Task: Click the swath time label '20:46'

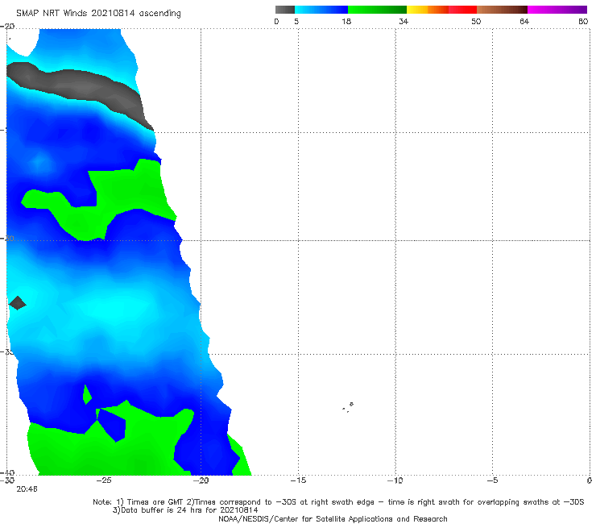Action: [27, 489]
